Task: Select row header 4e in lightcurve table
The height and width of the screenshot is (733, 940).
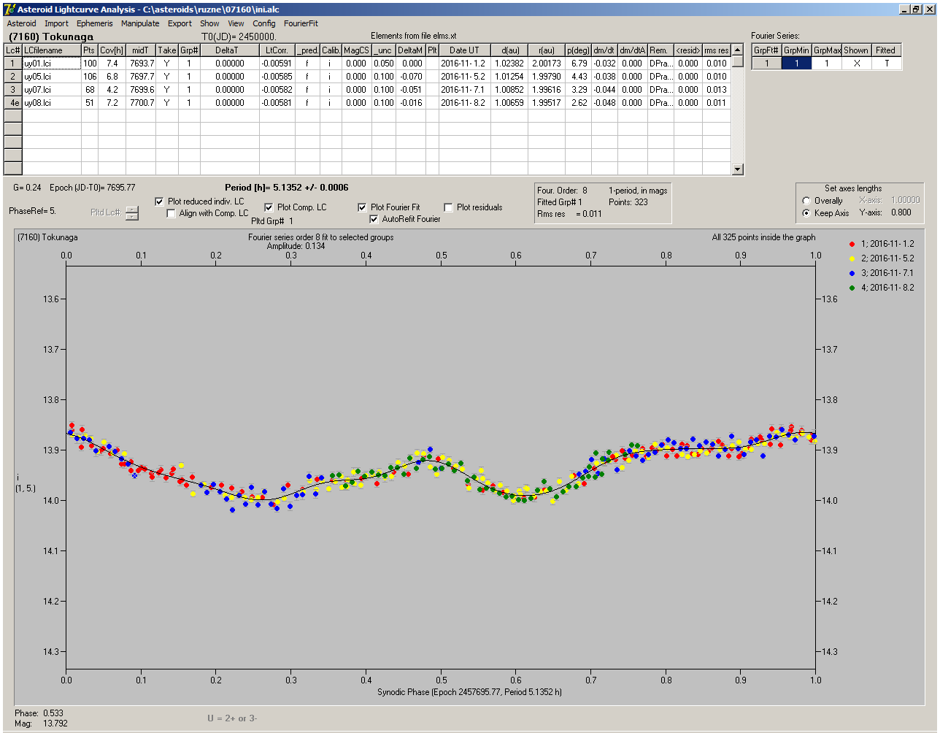Action: click(13, 103)
